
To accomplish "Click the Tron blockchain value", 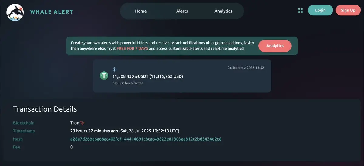I will point(75,123).
